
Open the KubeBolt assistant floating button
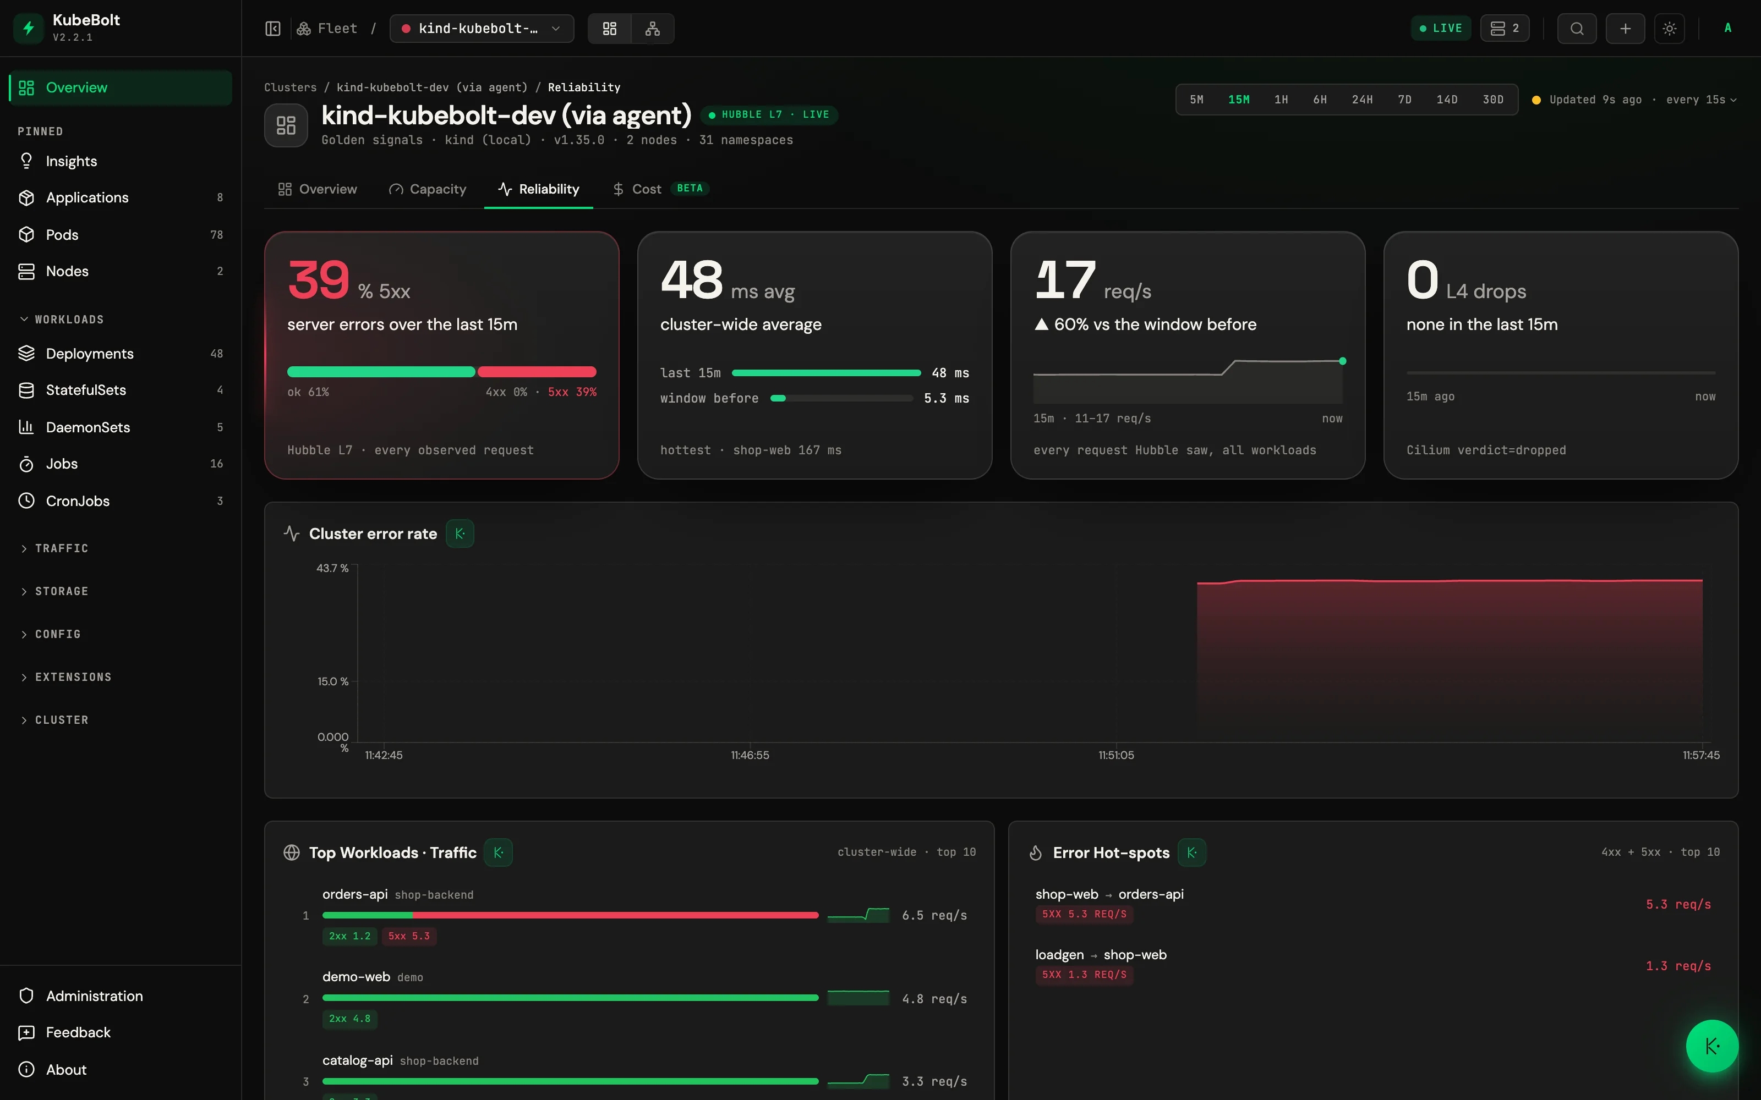coord(1712,1046)
